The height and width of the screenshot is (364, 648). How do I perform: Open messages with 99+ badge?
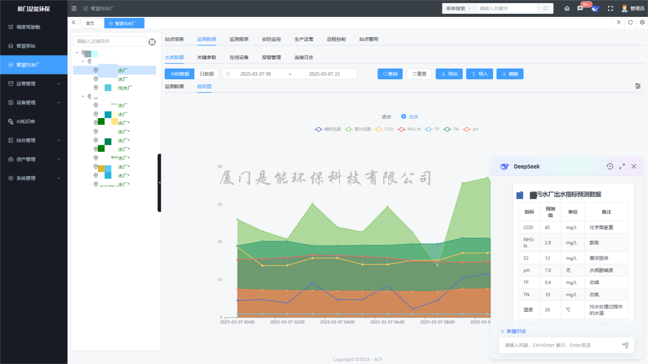pyautogui.click(x=580, y=8)
